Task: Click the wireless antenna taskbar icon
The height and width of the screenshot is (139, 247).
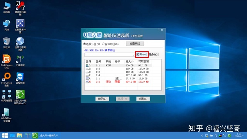Action: tap(28, 136)
